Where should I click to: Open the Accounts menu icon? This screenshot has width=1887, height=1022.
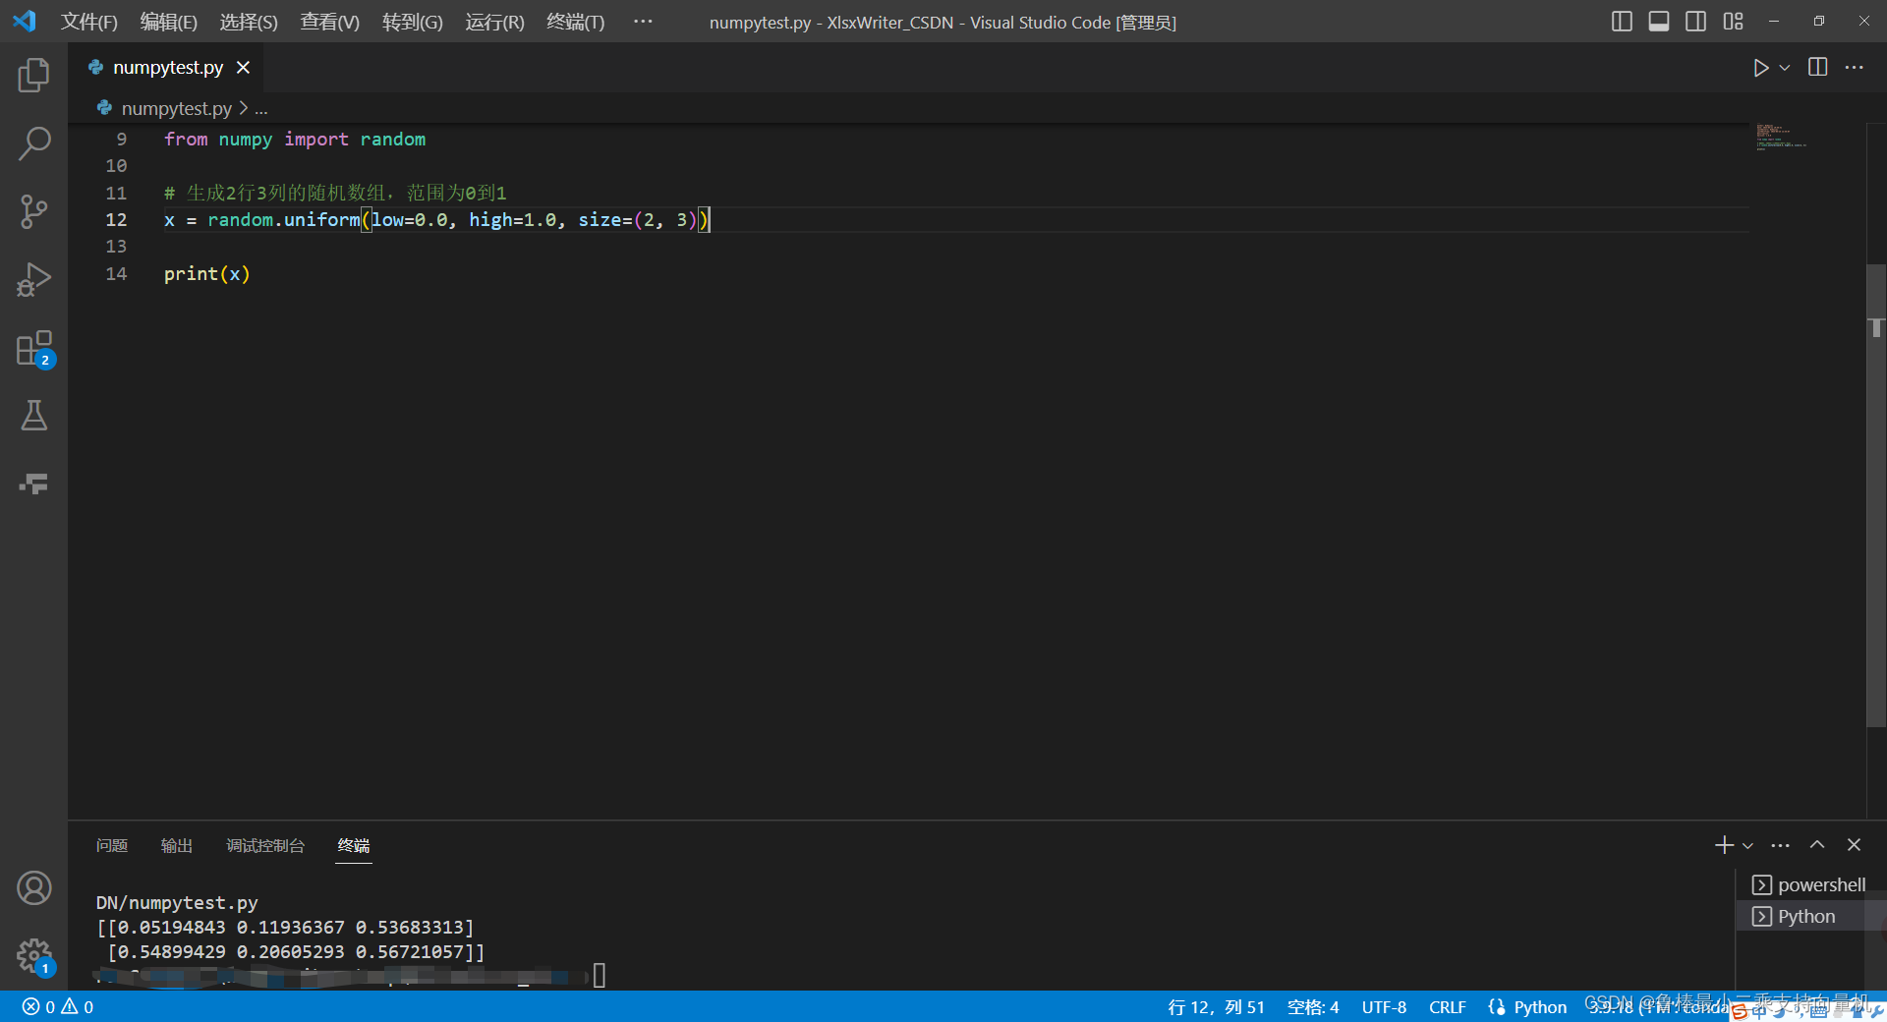coord(33,888)
